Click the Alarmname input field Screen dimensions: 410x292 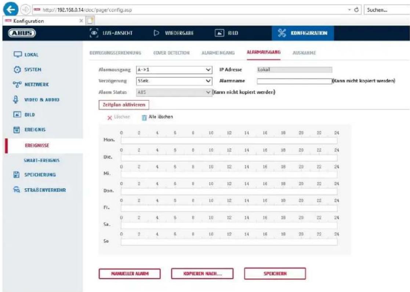click(x=294, y=81)
